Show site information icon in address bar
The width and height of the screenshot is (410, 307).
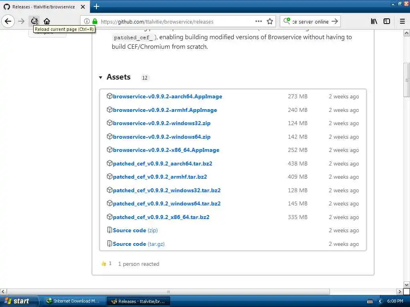click(87, 22)
